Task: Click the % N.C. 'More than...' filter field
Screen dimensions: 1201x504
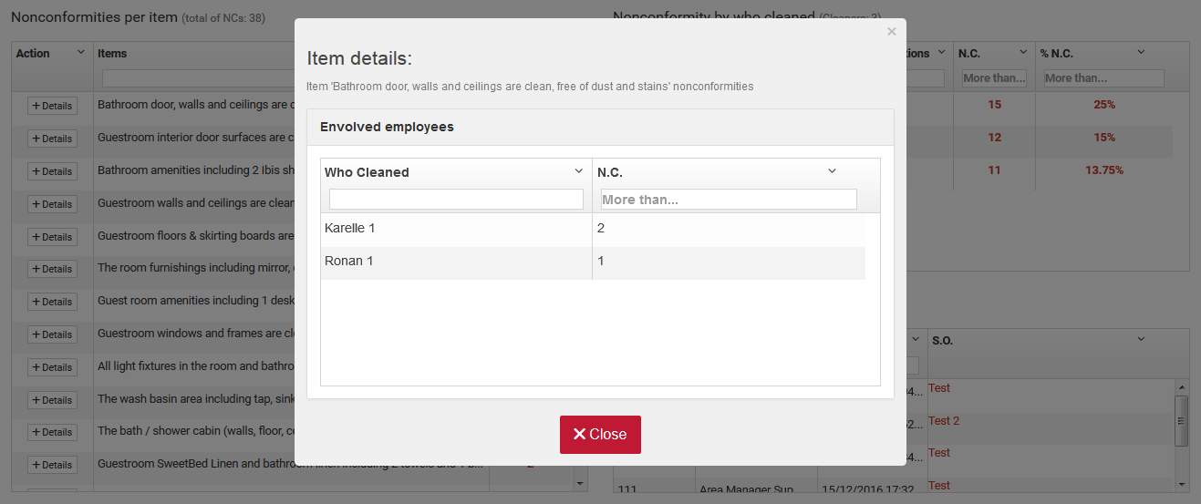Action: [x=1103, y=78]
